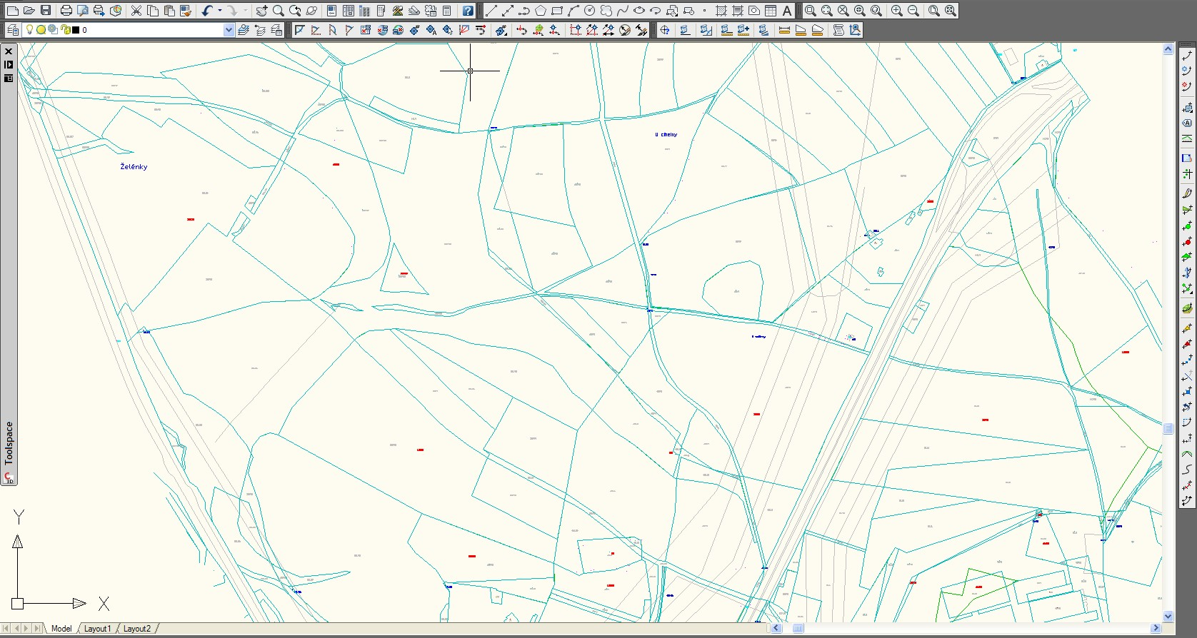Undo the last action with the arrow icon
1197x638 pixels.
(207, 11)
